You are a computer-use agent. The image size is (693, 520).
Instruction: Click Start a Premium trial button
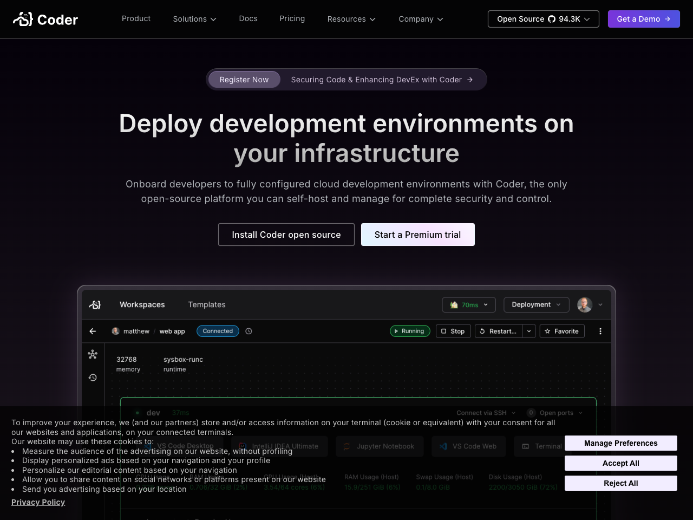point(417,235)
